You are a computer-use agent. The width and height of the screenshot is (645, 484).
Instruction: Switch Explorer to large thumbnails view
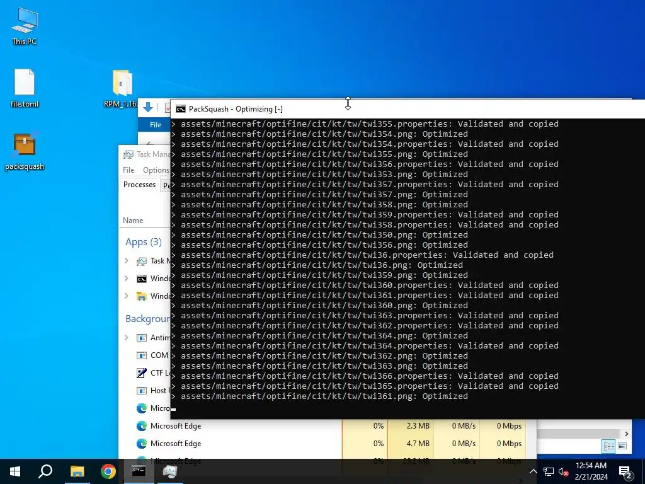(622, 446)
